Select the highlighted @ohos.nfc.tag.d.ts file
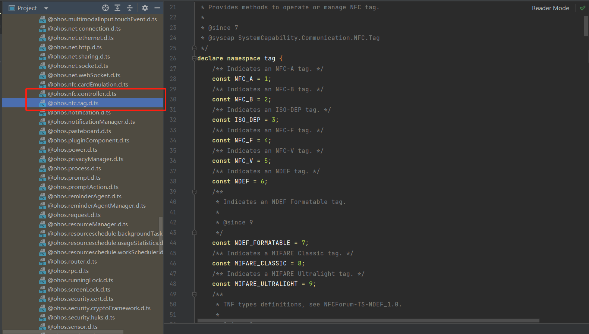 (x=73, y=103)
